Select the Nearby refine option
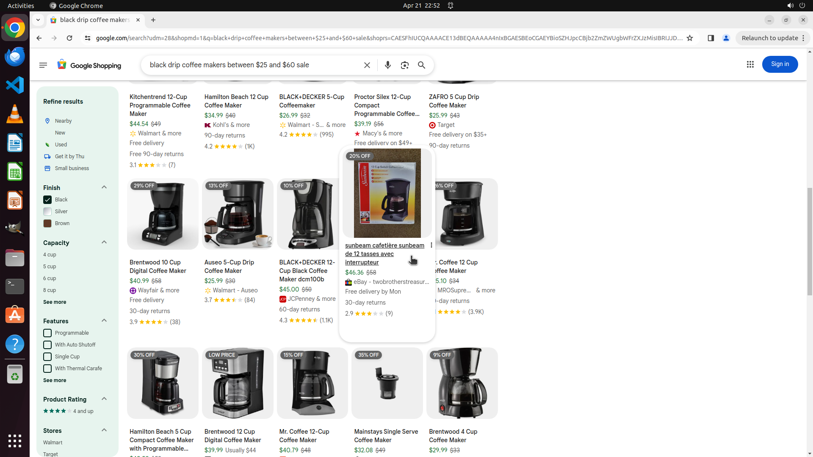Image resolution: width=813 pixels, height=457 pixels. coord(63,121)
